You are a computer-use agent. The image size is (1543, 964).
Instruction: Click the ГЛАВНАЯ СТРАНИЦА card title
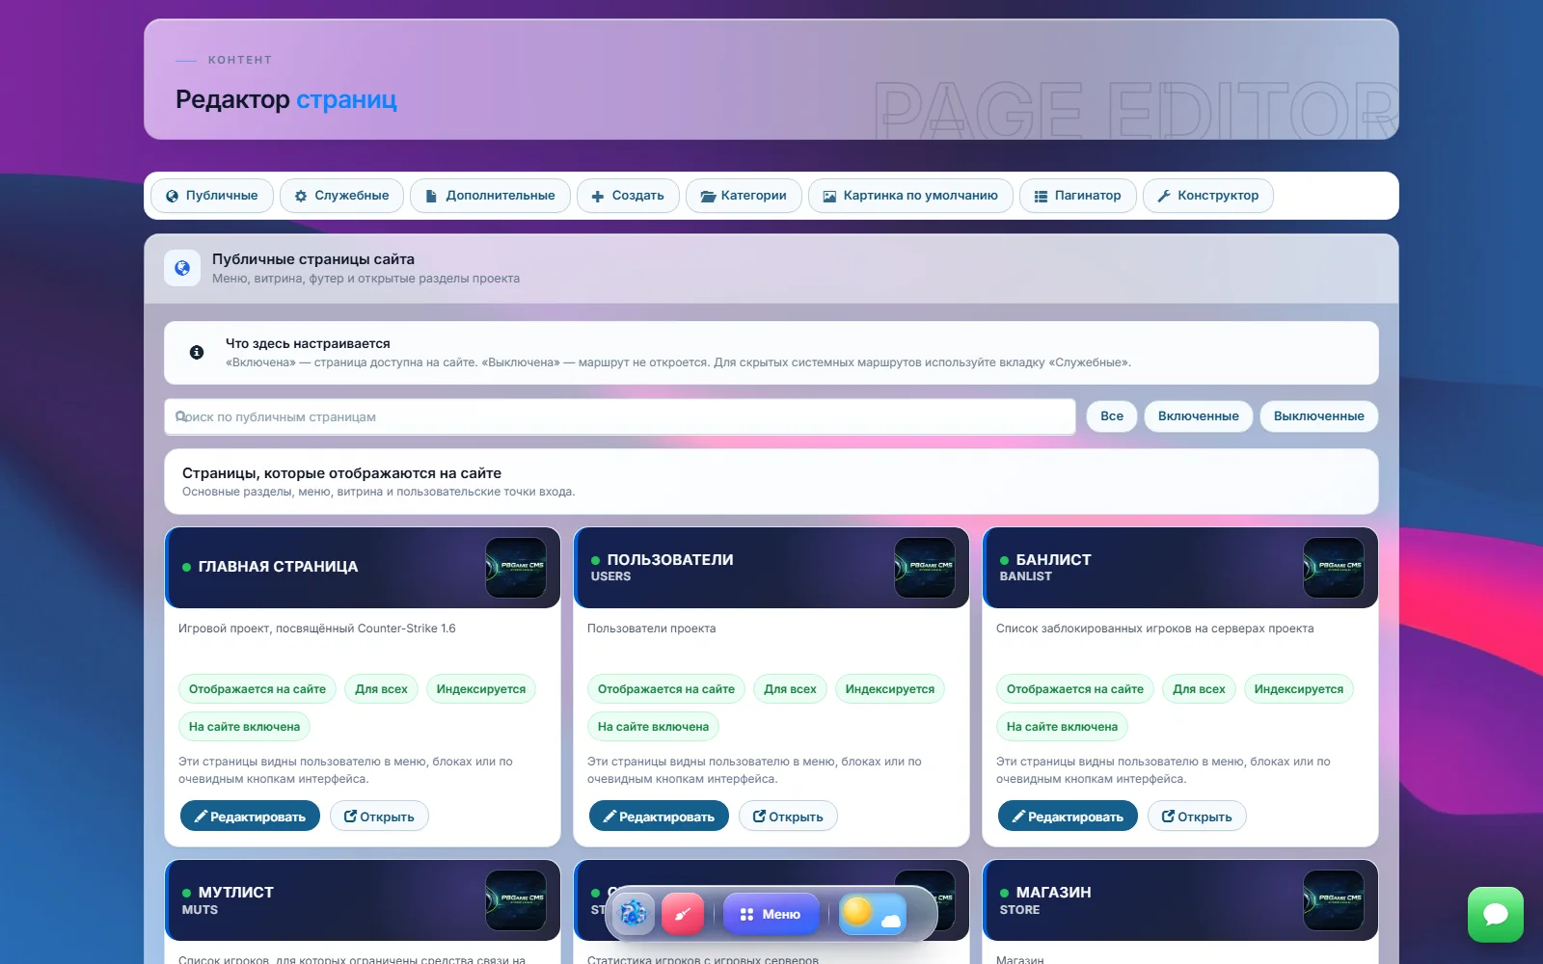(278, 567)
